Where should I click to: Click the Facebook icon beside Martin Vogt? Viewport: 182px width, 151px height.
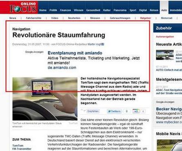pos(103,44)
